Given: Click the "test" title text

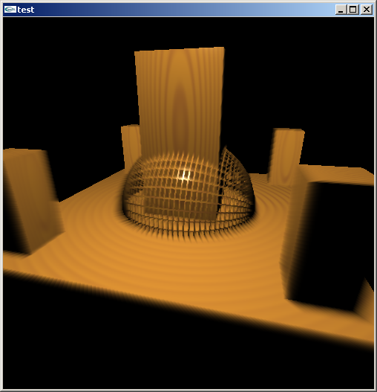Looking at the screenshot, I should tap(26, 10).
